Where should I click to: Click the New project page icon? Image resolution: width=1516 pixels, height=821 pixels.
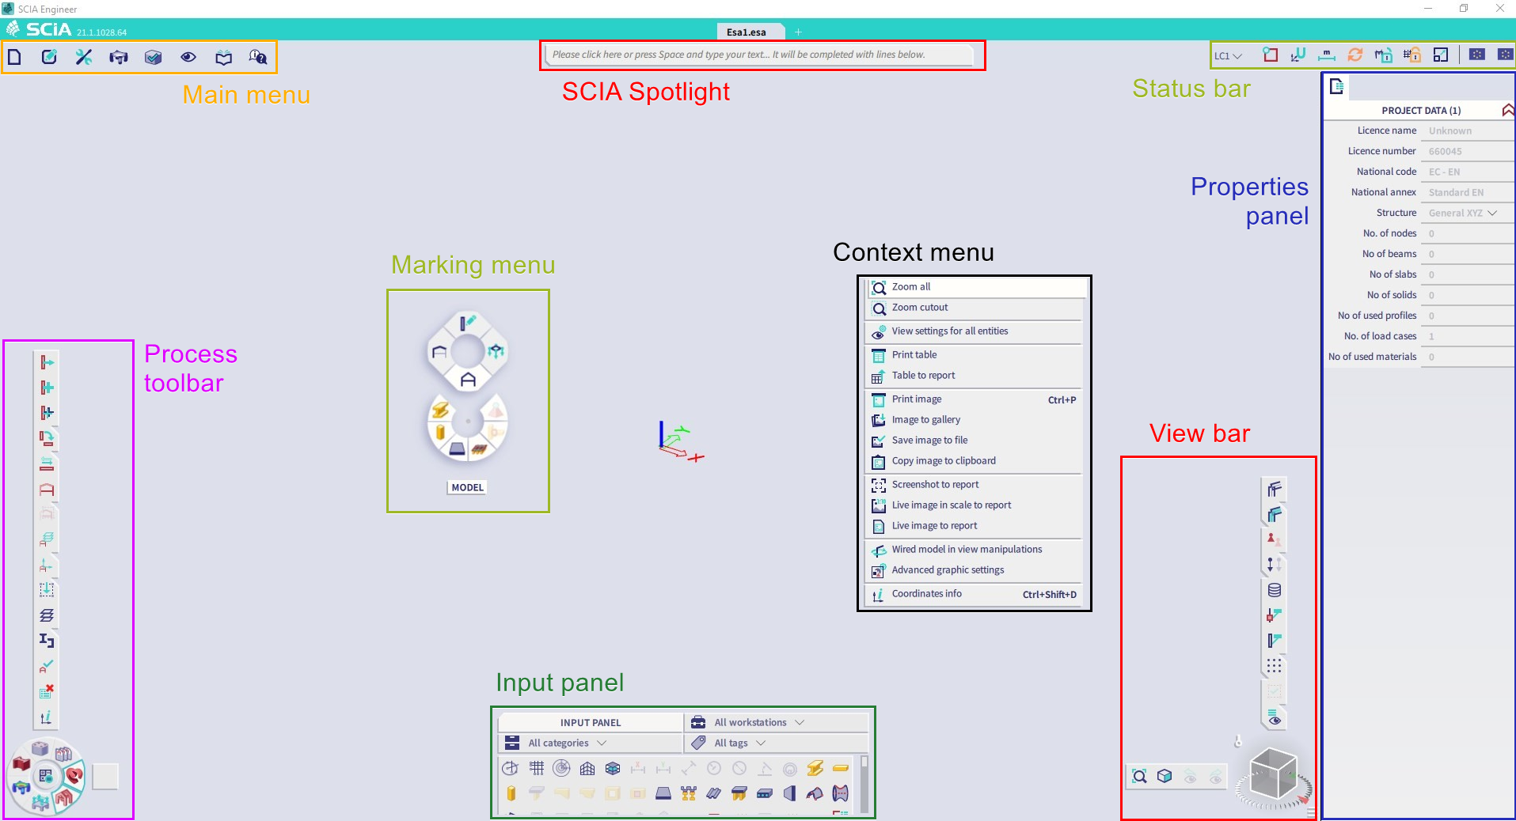click(x=15, y=57)
